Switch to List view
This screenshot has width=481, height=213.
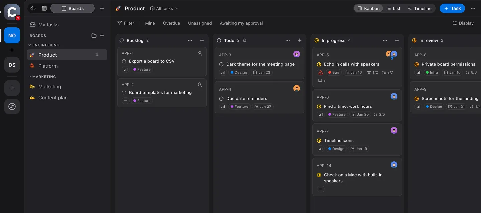click(393, 8)
